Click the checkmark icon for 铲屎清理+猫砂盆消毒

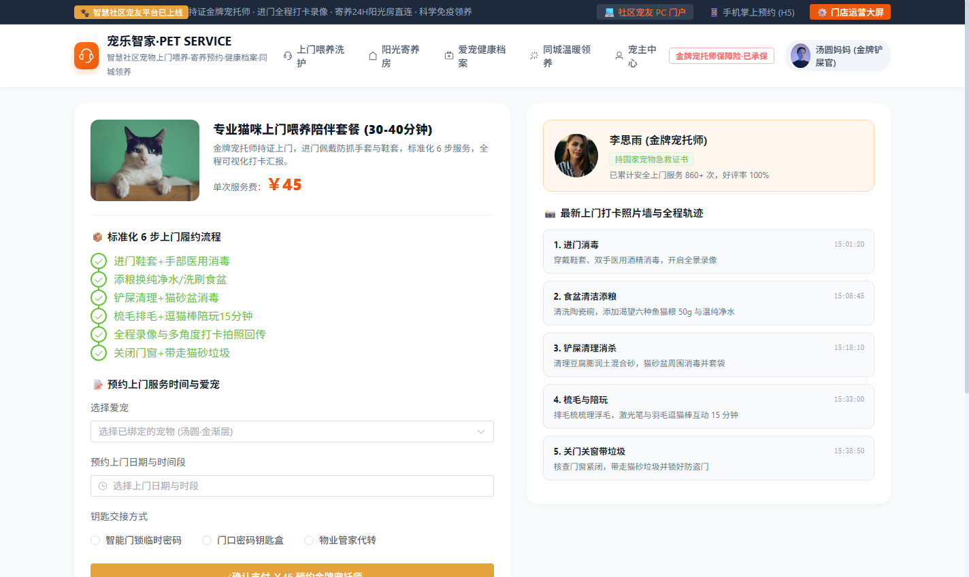(x=99, y=298)
